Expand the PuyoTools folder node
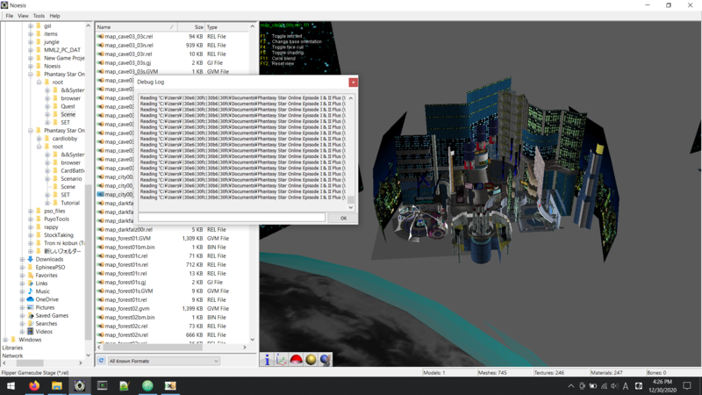The width and height of the screenshot is (702, 395). [31, 219]
